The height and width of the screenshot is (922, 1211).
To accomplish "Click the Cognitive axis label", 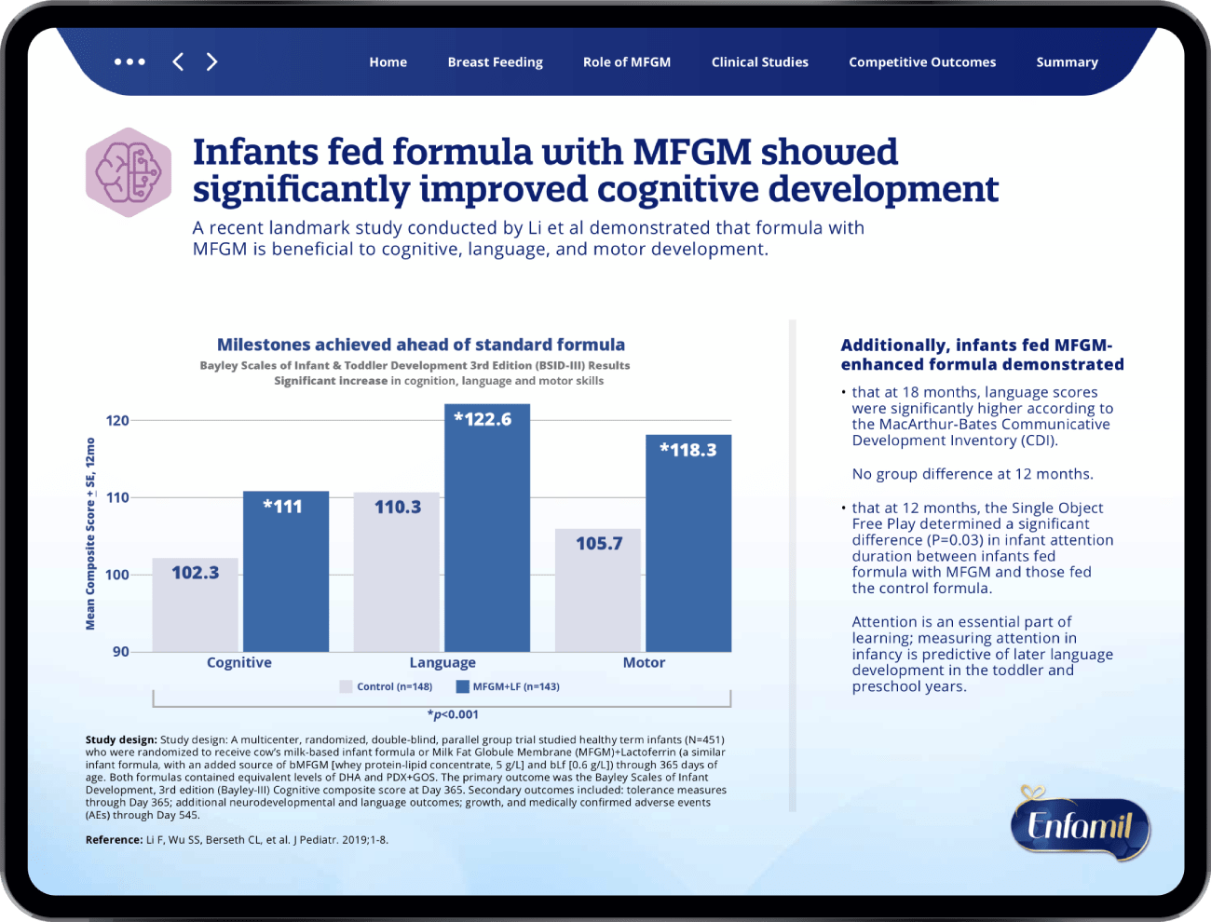I will 239,663.
